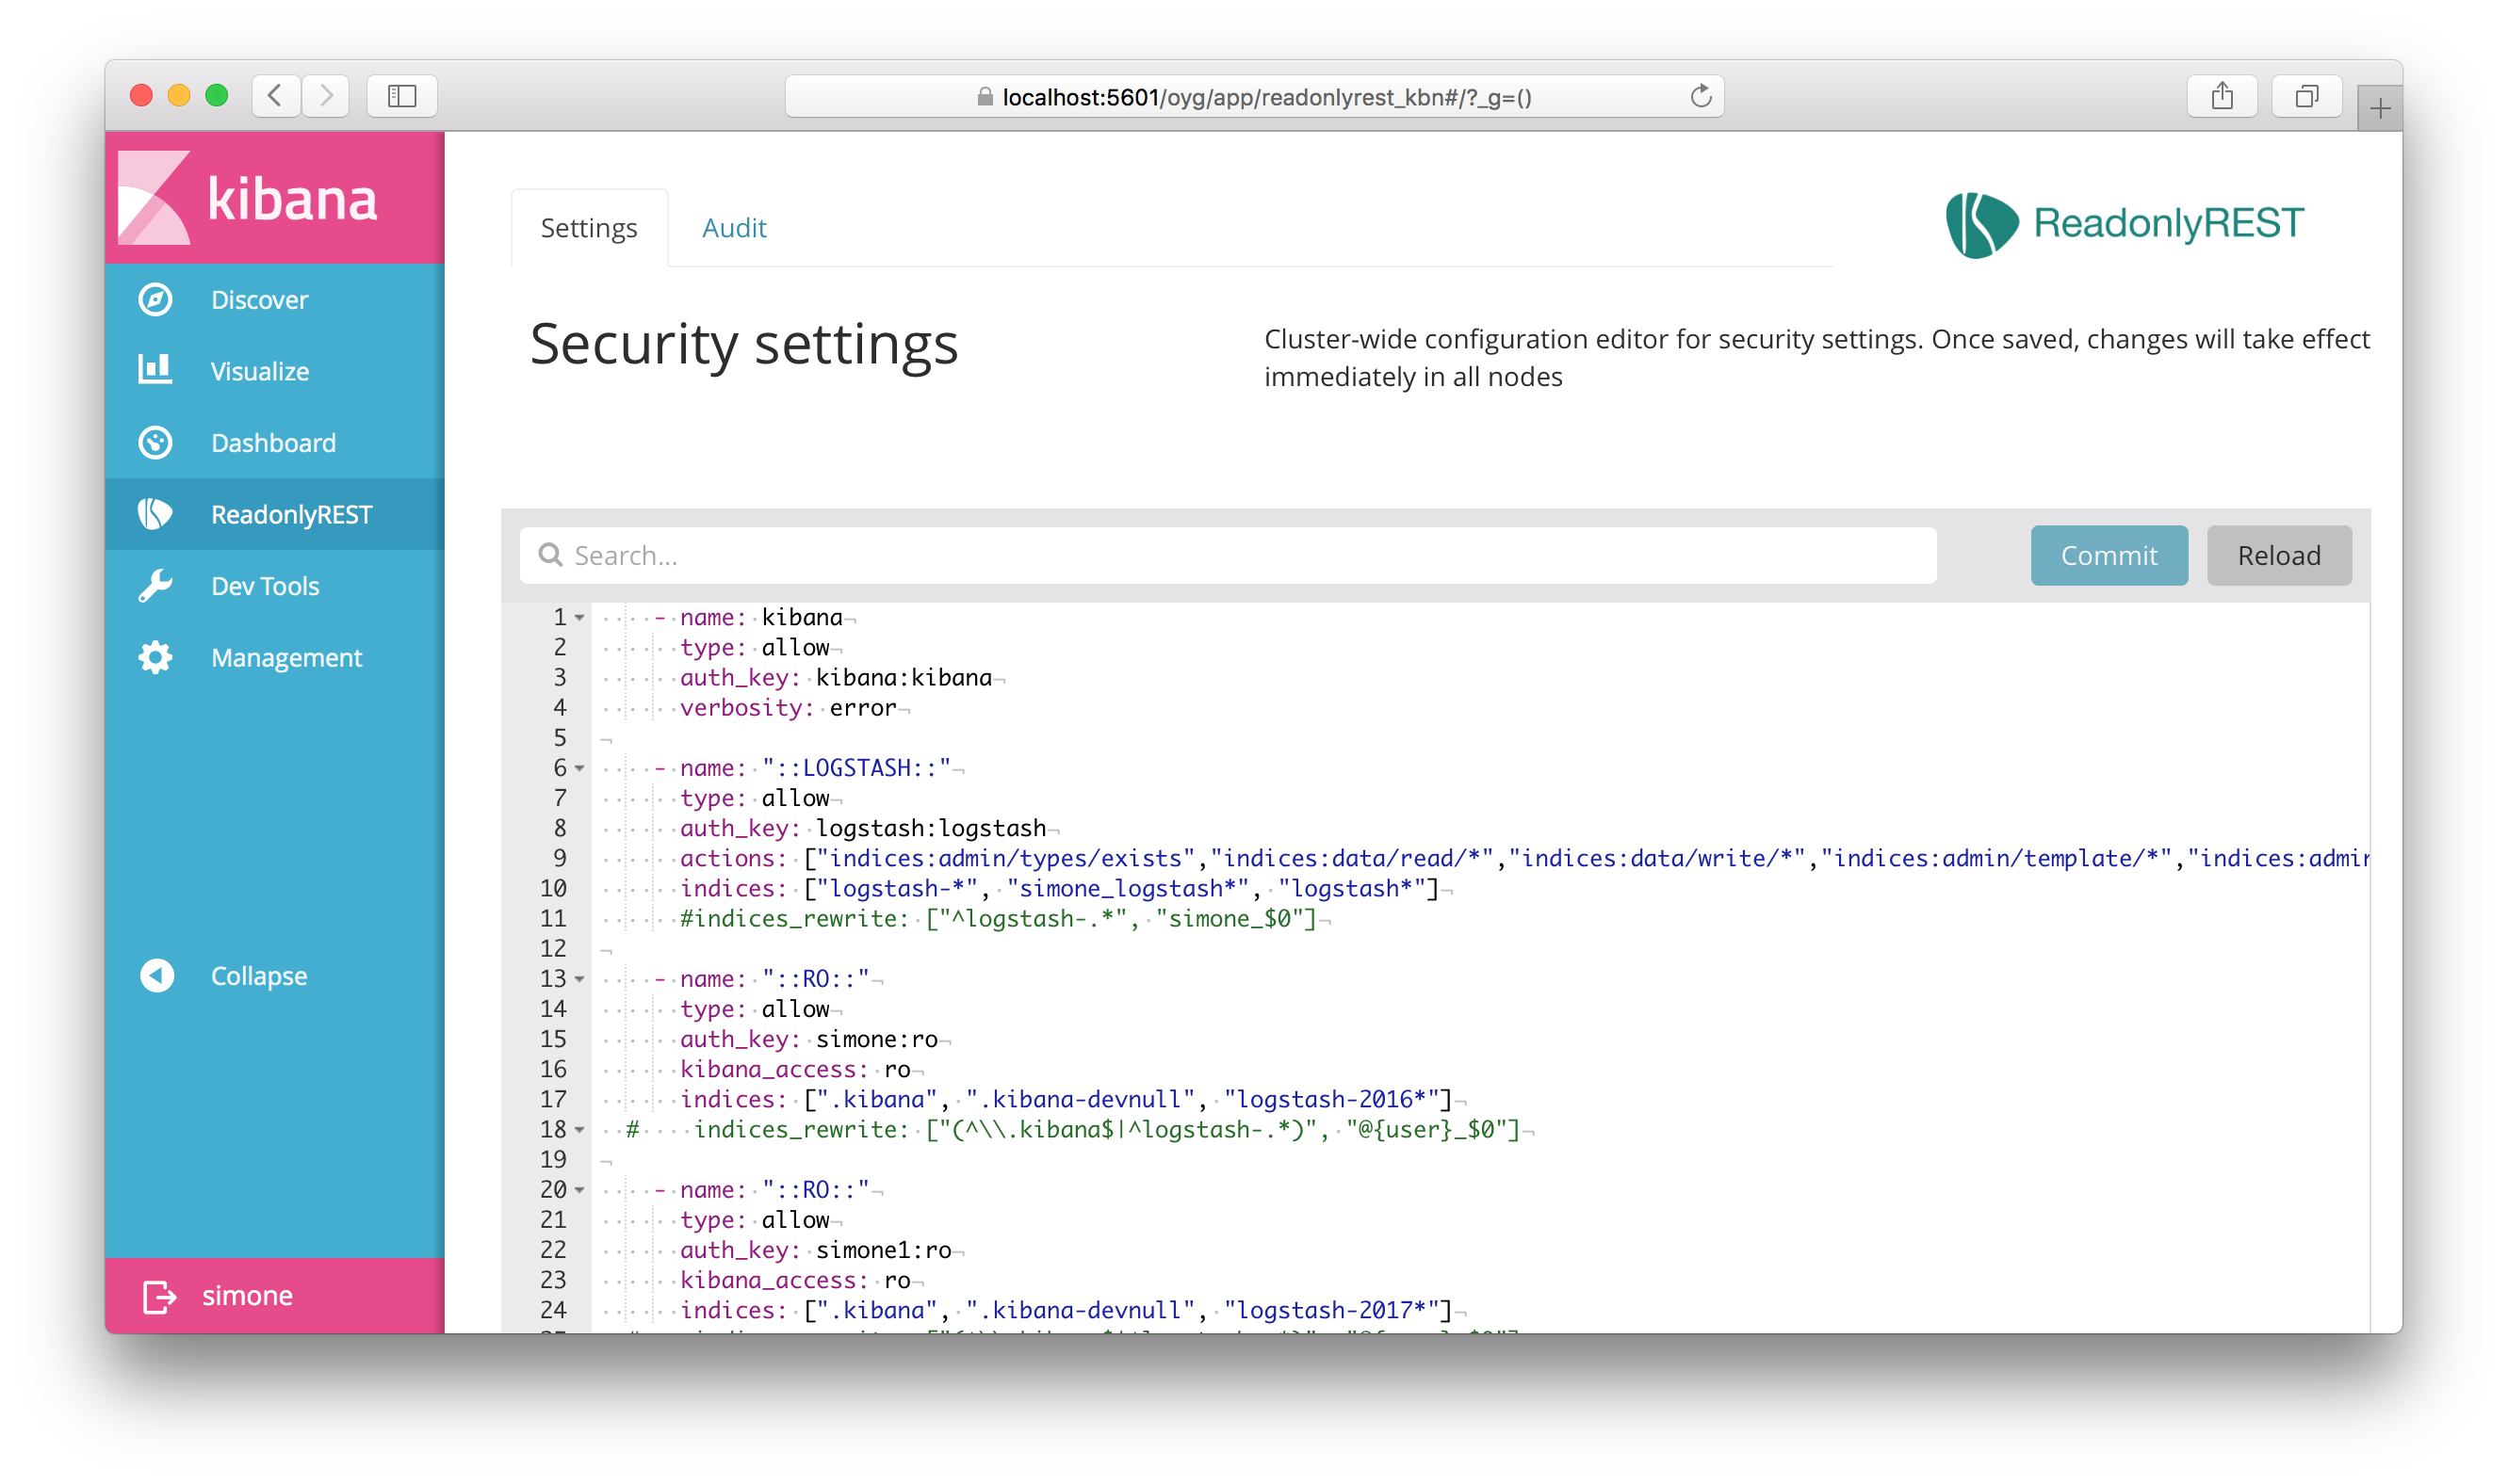
Task: Click the logout icon next to simone
Action: [160, 1297]
